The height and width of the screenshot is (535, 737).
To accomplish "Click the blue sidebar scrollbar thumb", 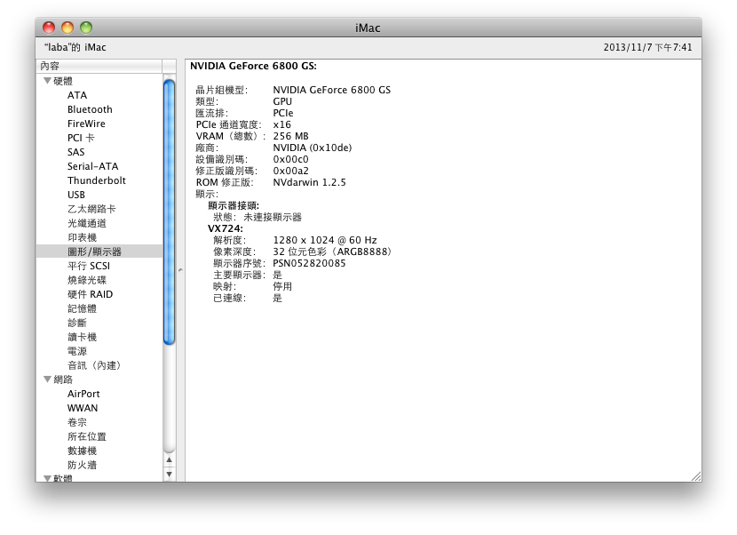I will click(170, 212).
